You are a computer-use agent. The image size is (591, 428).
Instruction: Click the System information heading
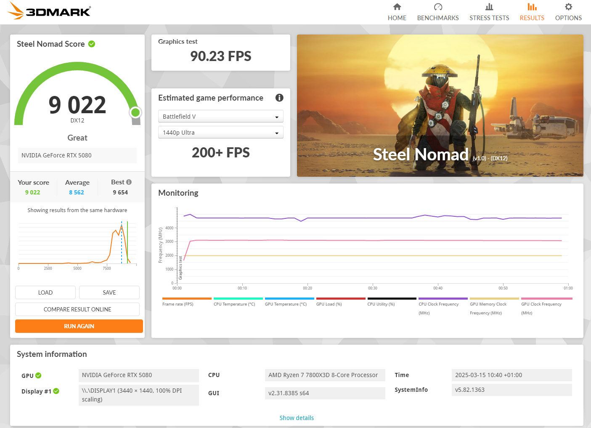coord(52,354)
